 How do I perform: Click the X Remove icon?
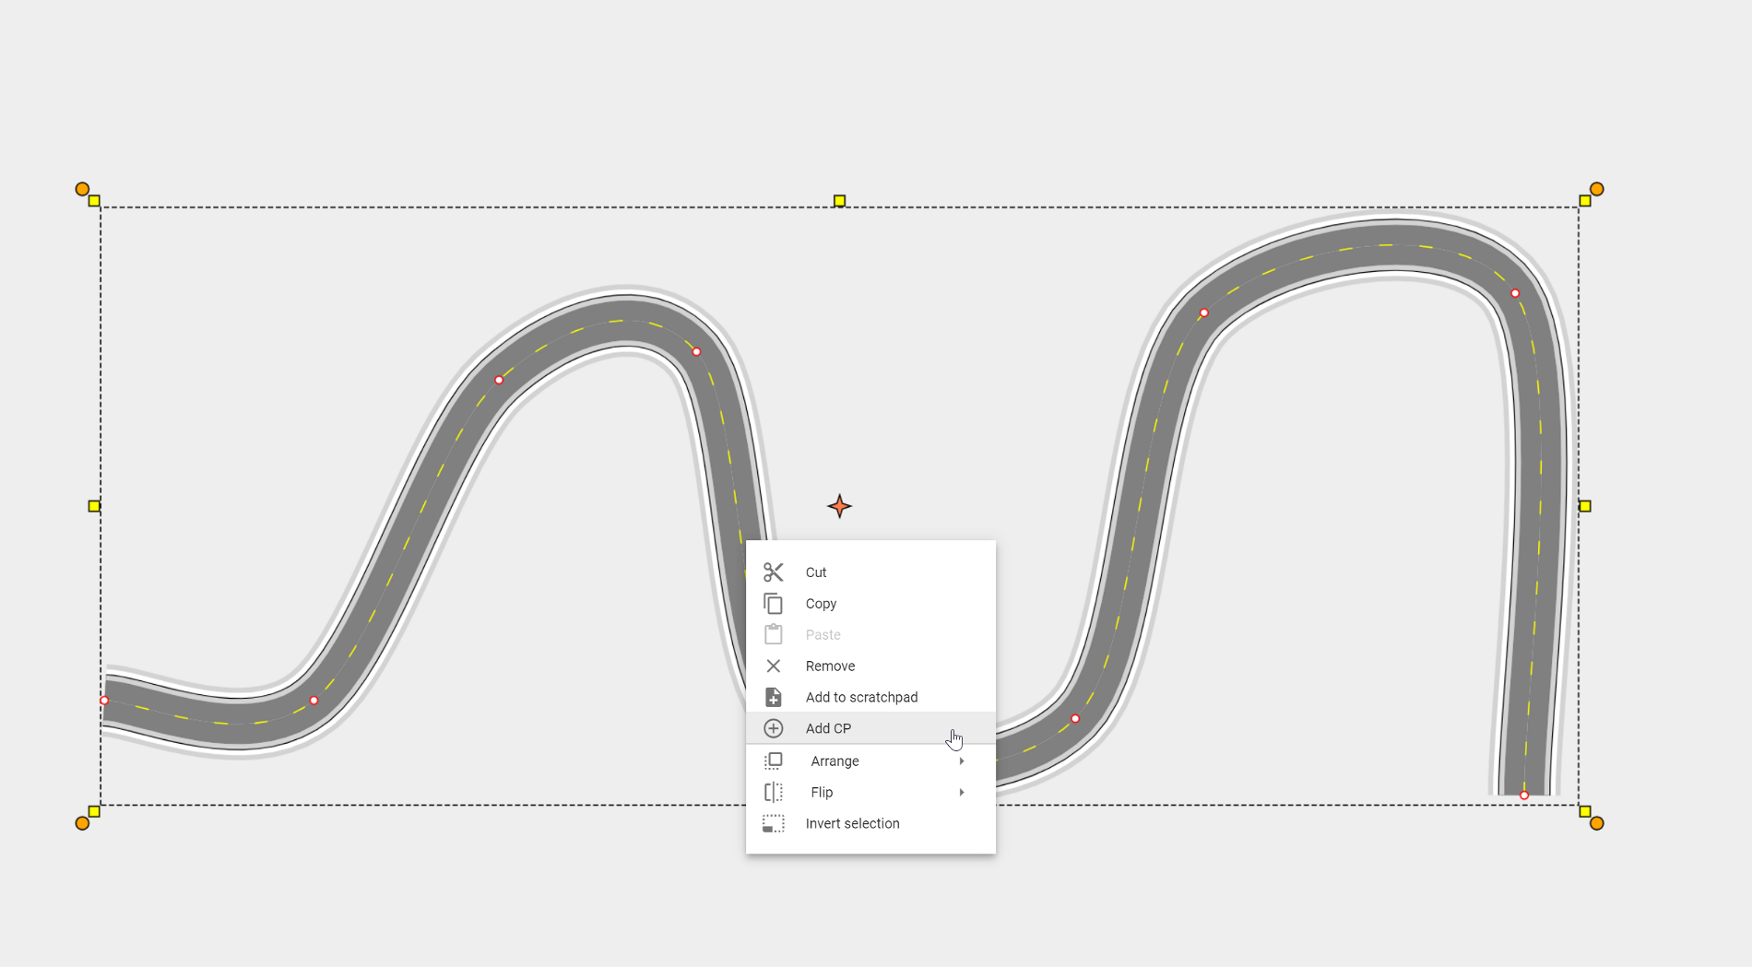(773, 666)
